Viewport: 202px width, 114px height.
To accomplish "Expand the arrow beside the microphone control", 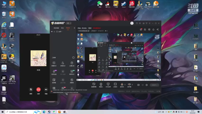I will tap(125, 85).
